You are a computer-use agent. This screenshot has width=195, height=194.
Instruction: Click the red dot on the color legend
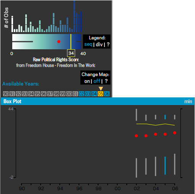[59, 42]
